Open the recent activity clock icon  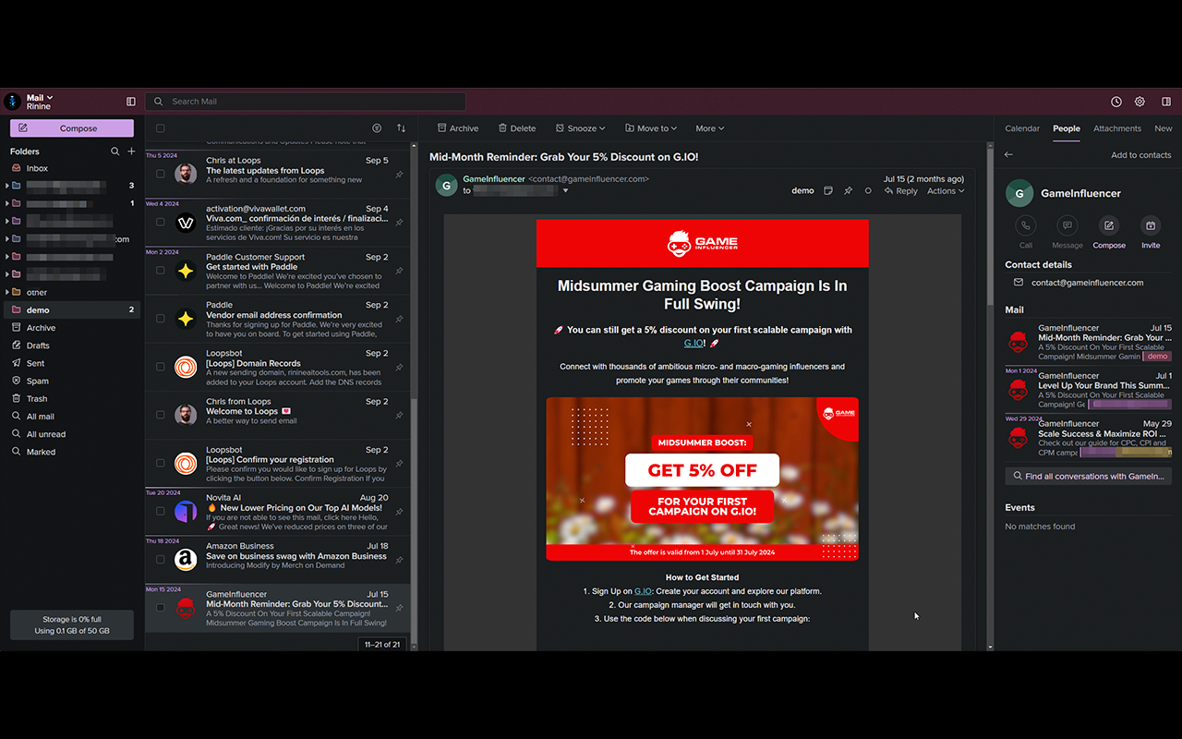1116,102
